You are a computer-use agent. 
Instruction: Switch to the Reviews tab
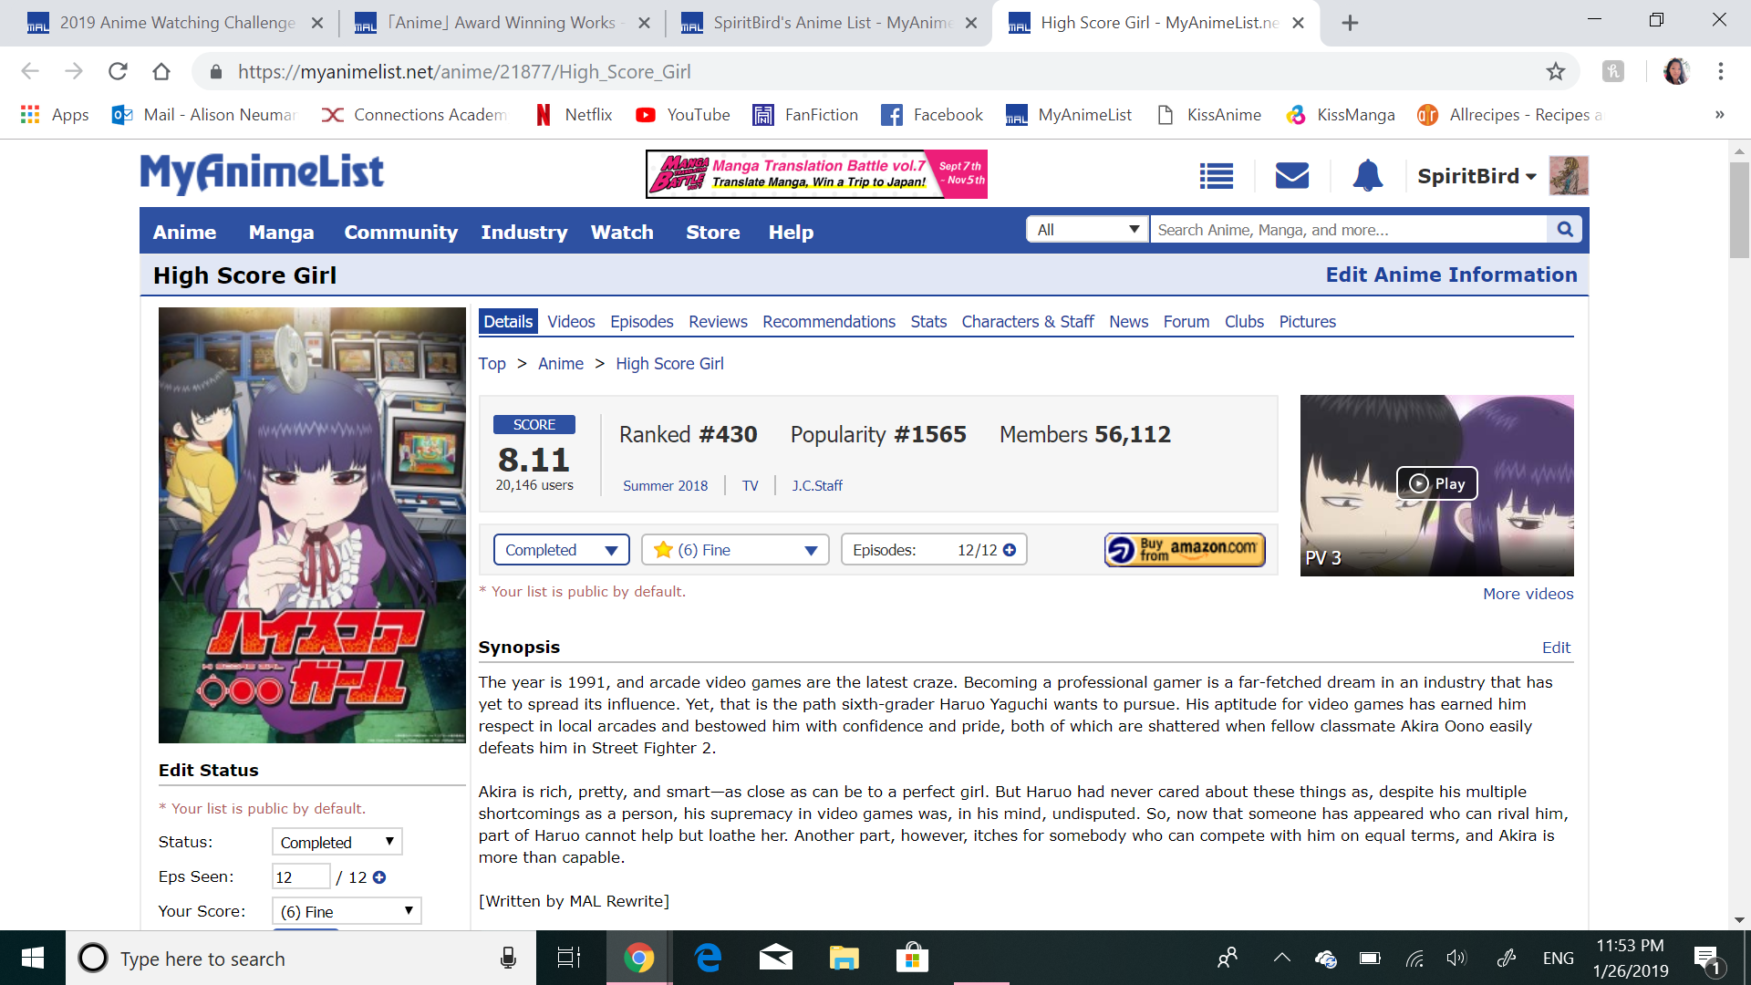pos(717,322)
